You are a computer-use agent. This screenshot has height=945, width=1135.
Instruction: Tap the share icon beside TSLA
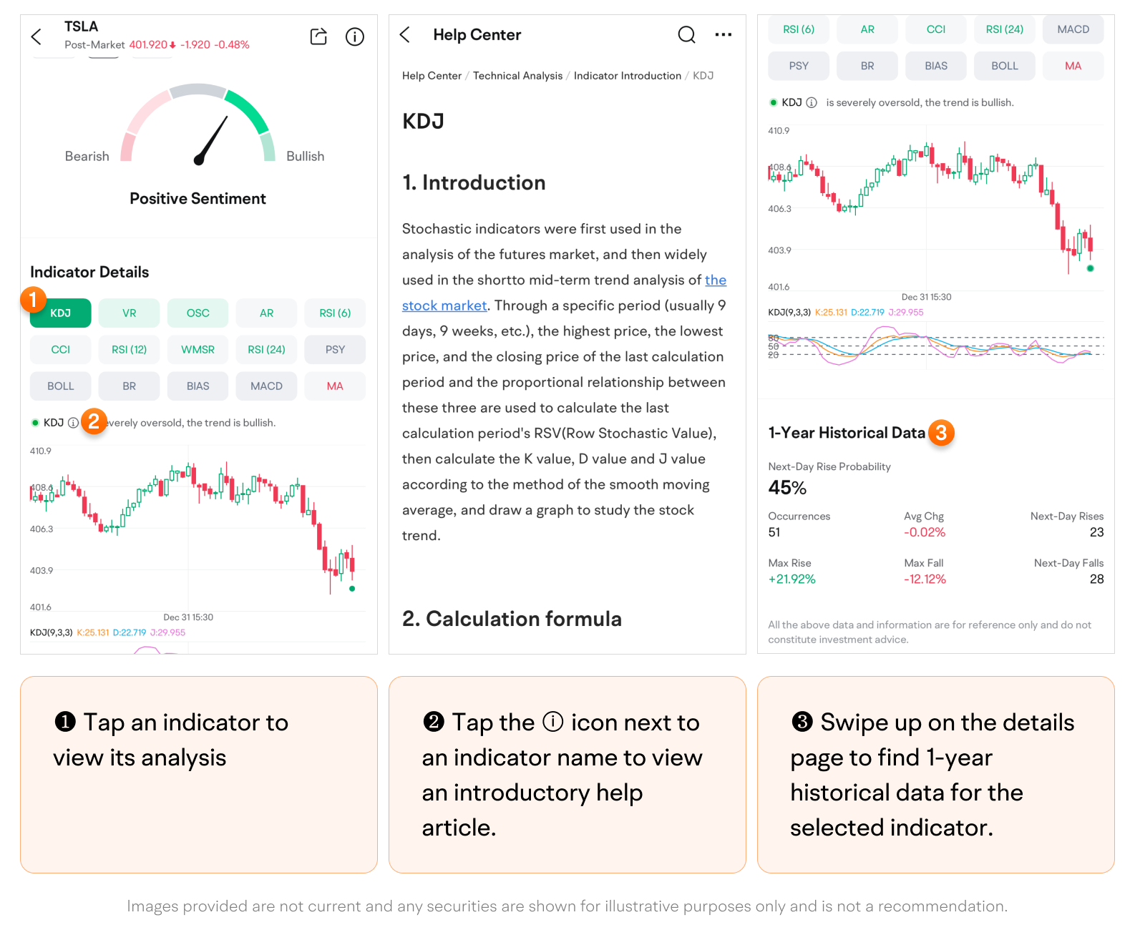[x=318, y=36]
